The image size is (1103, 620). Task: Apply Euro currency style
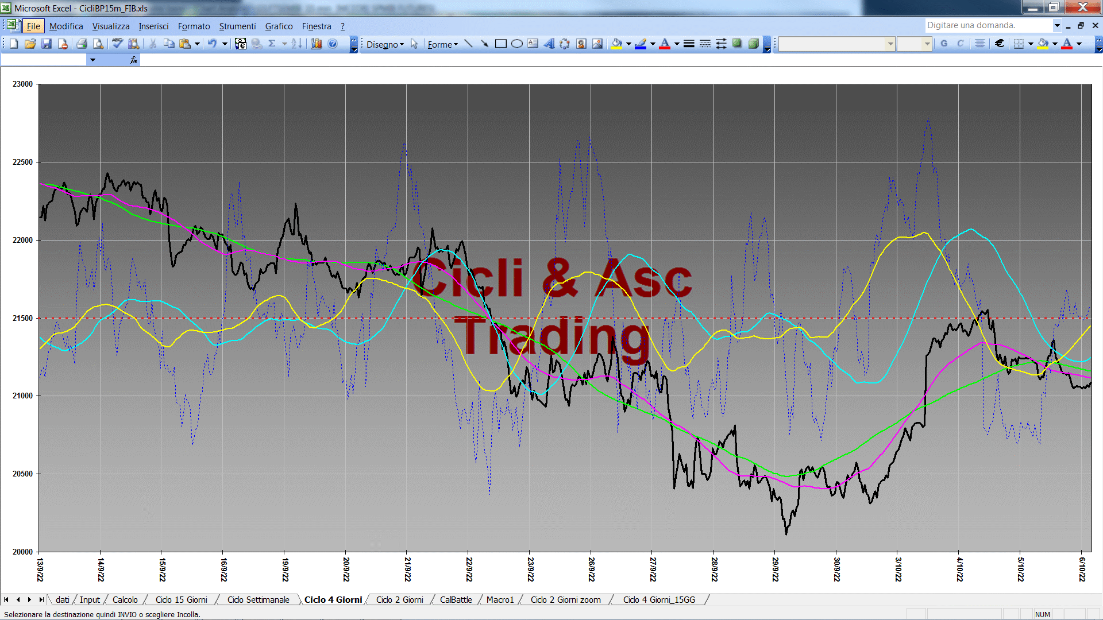1000,44
